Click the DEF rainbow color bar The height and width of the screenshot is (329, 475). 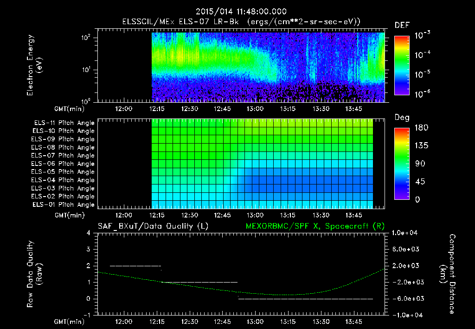[x=402, y=65]
